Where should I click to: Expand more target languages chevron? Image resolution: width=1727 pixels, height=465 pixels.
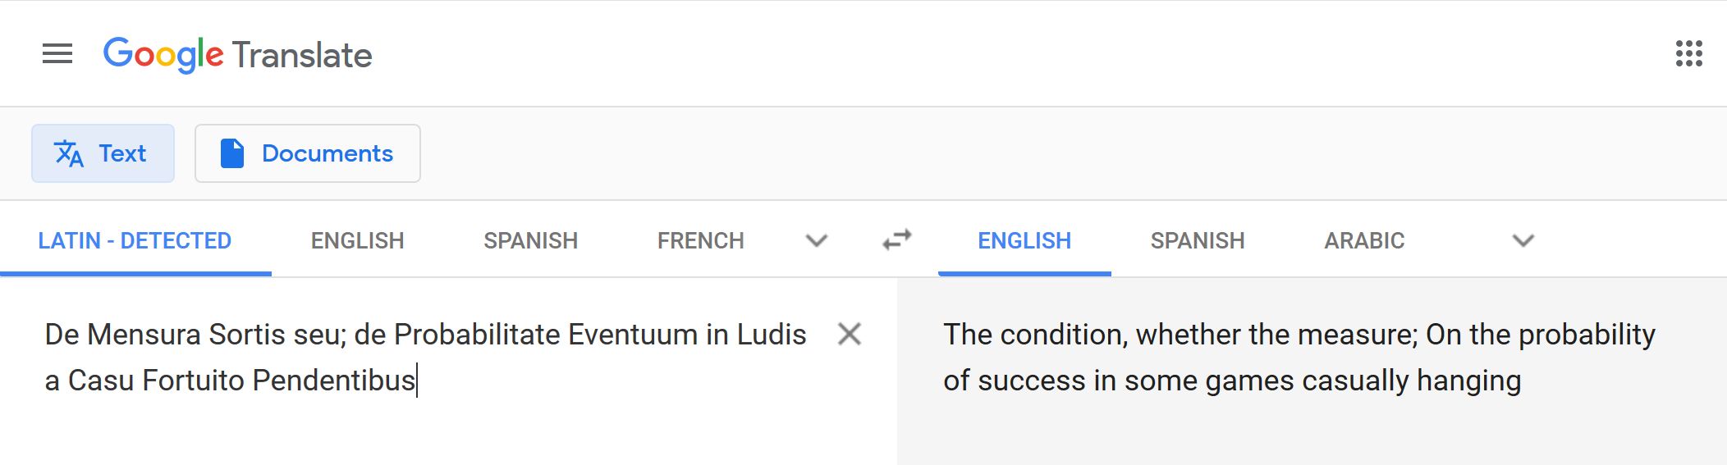tap(1523, 240)
